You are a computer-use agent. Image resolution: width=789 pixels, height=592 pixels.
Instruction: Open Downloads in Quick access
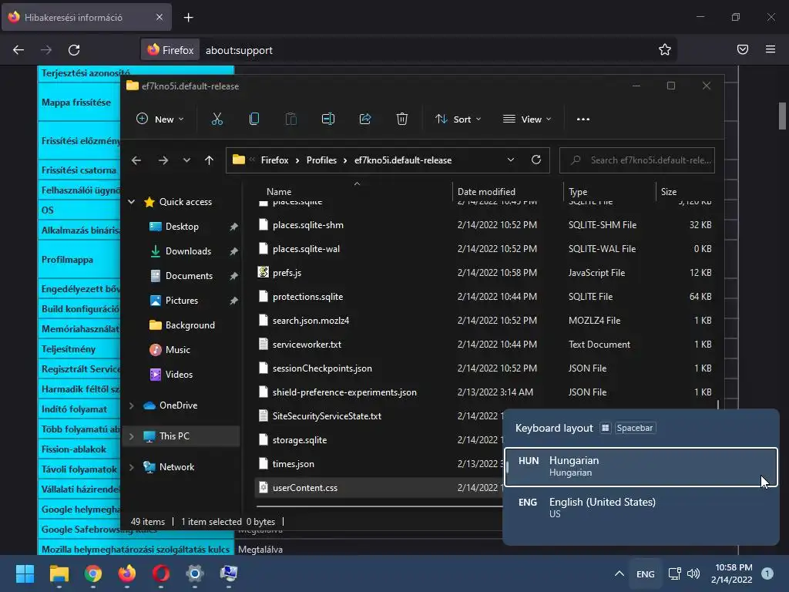click(188, 251)
